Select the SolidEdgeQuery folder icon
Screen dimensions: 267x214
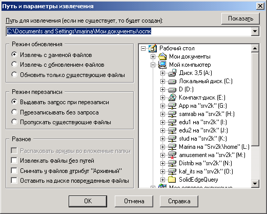click(172, 180)
